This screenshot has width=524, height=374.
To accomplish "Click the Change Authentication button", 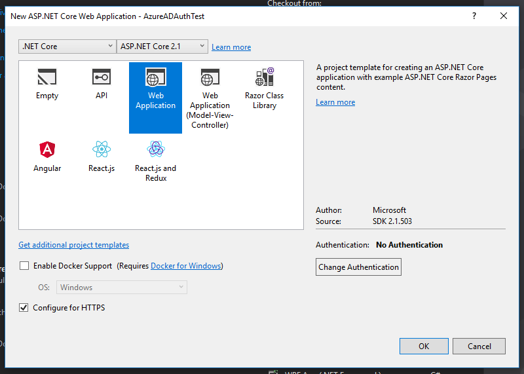I will coord(358,267).
